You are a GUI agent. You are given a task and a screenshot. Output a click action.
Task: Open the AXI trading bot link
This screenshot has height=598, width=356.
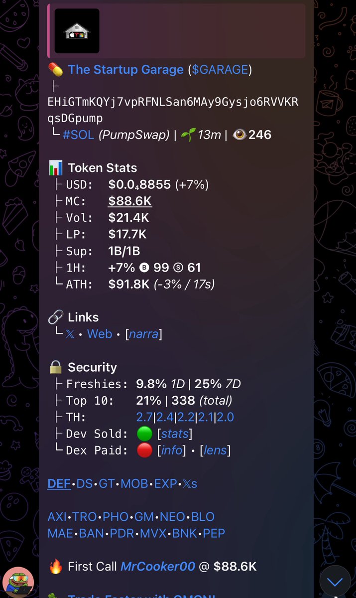[x=56, y=517]
